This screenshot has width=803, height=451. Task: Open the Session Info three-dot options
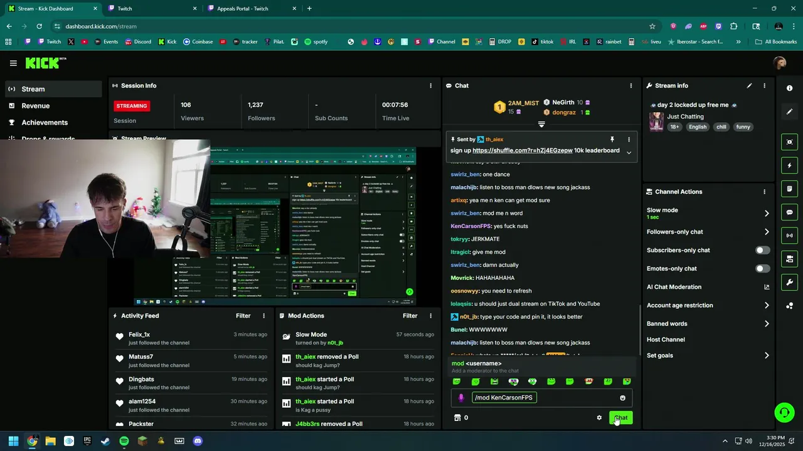pyautogui.click(x=430, y=85)
